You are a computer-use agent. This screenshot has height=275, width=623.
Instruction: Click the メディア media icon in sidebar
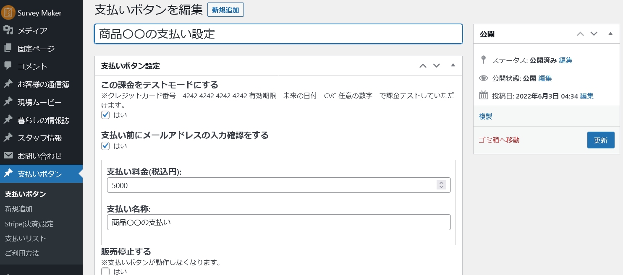[8, 30]
